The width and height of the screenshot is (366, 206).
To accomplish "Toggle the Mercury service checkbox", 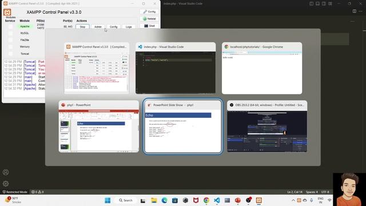I will (10, 47).
